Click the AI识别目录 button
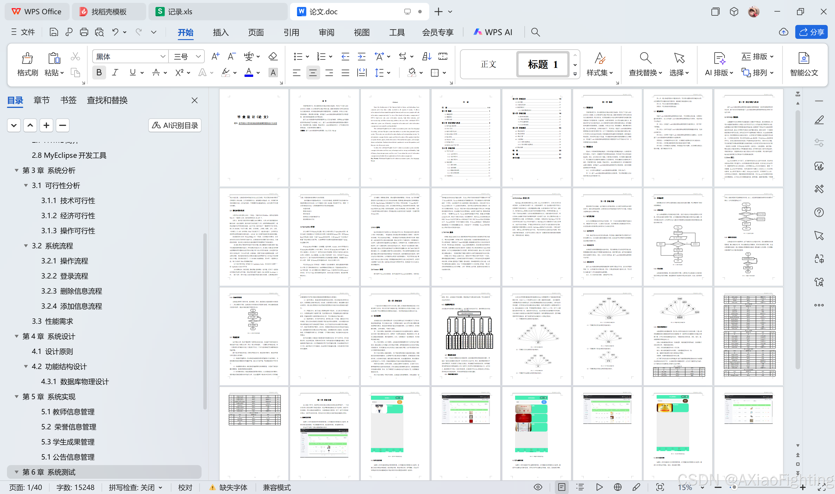Image resolution: width=835 pixels, height=494 pixels. 175,125
